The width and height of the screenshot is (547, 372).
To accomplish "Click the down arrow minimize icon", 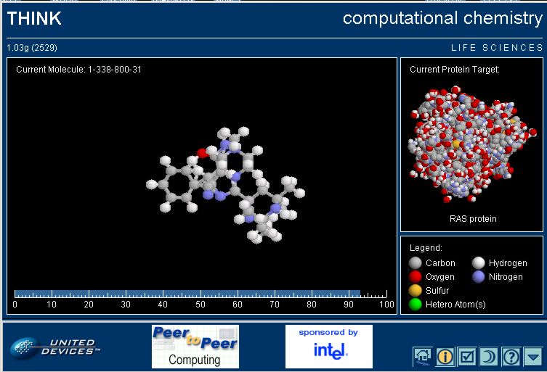I will 533,356.
